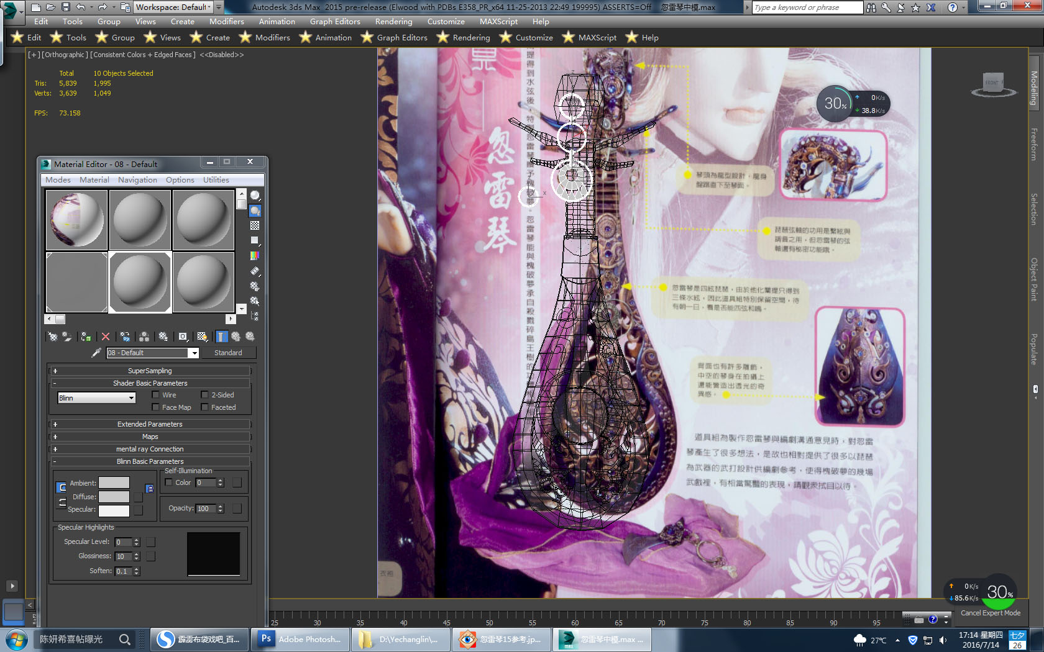This screenshot has width=1044, height=652.
Task: Click the Select by Material icon
Action: 255,301
